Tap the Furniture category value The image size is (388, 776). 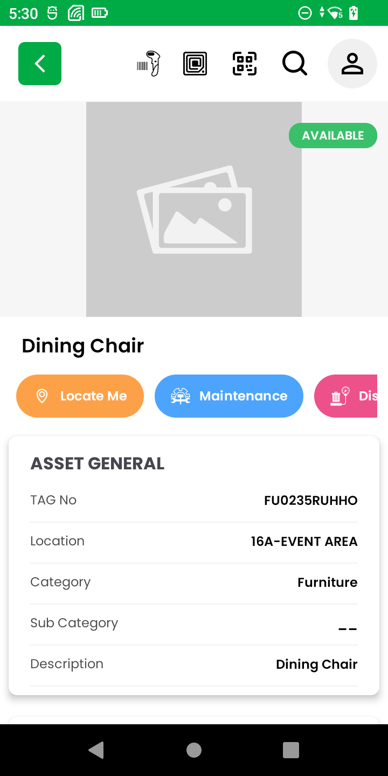(327, 583)
